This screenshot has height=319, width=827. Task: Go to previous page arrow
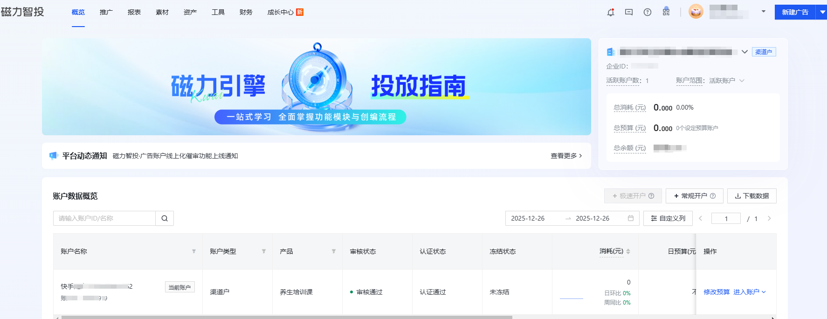pyautogui.click(x=700, y=218)
